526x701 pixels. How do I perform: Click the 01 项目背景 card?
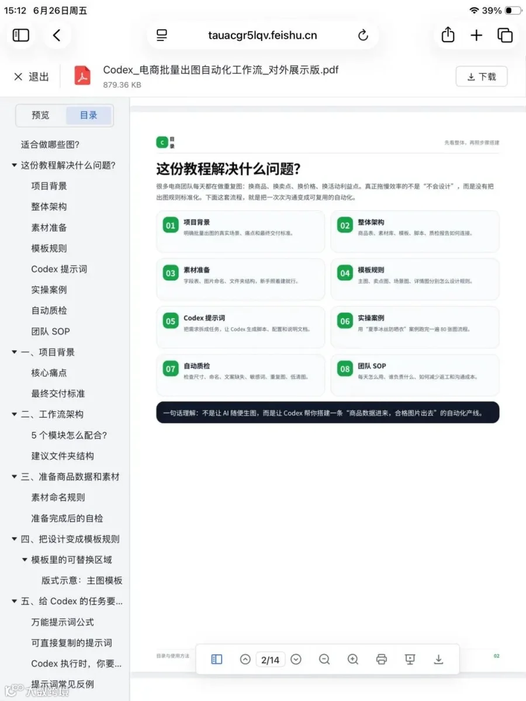pyautogui.click(x=240, y=231)
